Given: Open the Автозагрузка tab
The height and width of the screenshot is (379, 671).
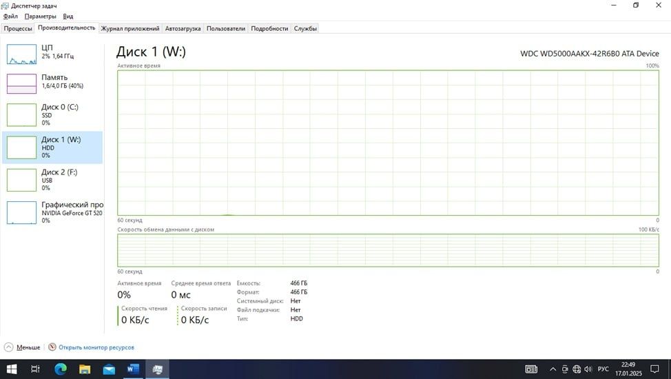Looking at the screenshot, I should [183, 29].
